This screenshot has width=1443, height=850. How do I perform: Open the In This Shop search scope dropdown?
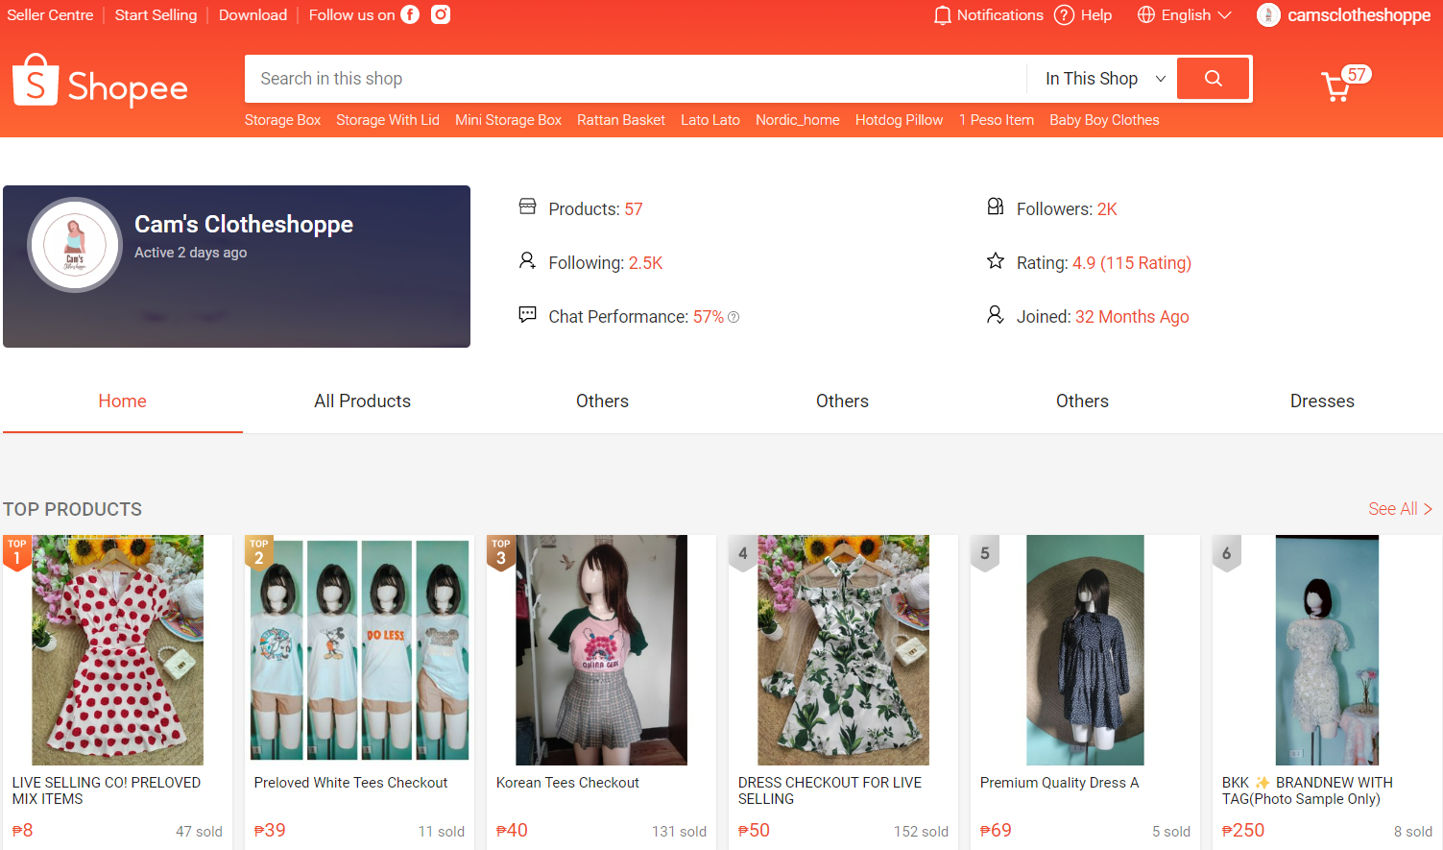[1105, 79]
